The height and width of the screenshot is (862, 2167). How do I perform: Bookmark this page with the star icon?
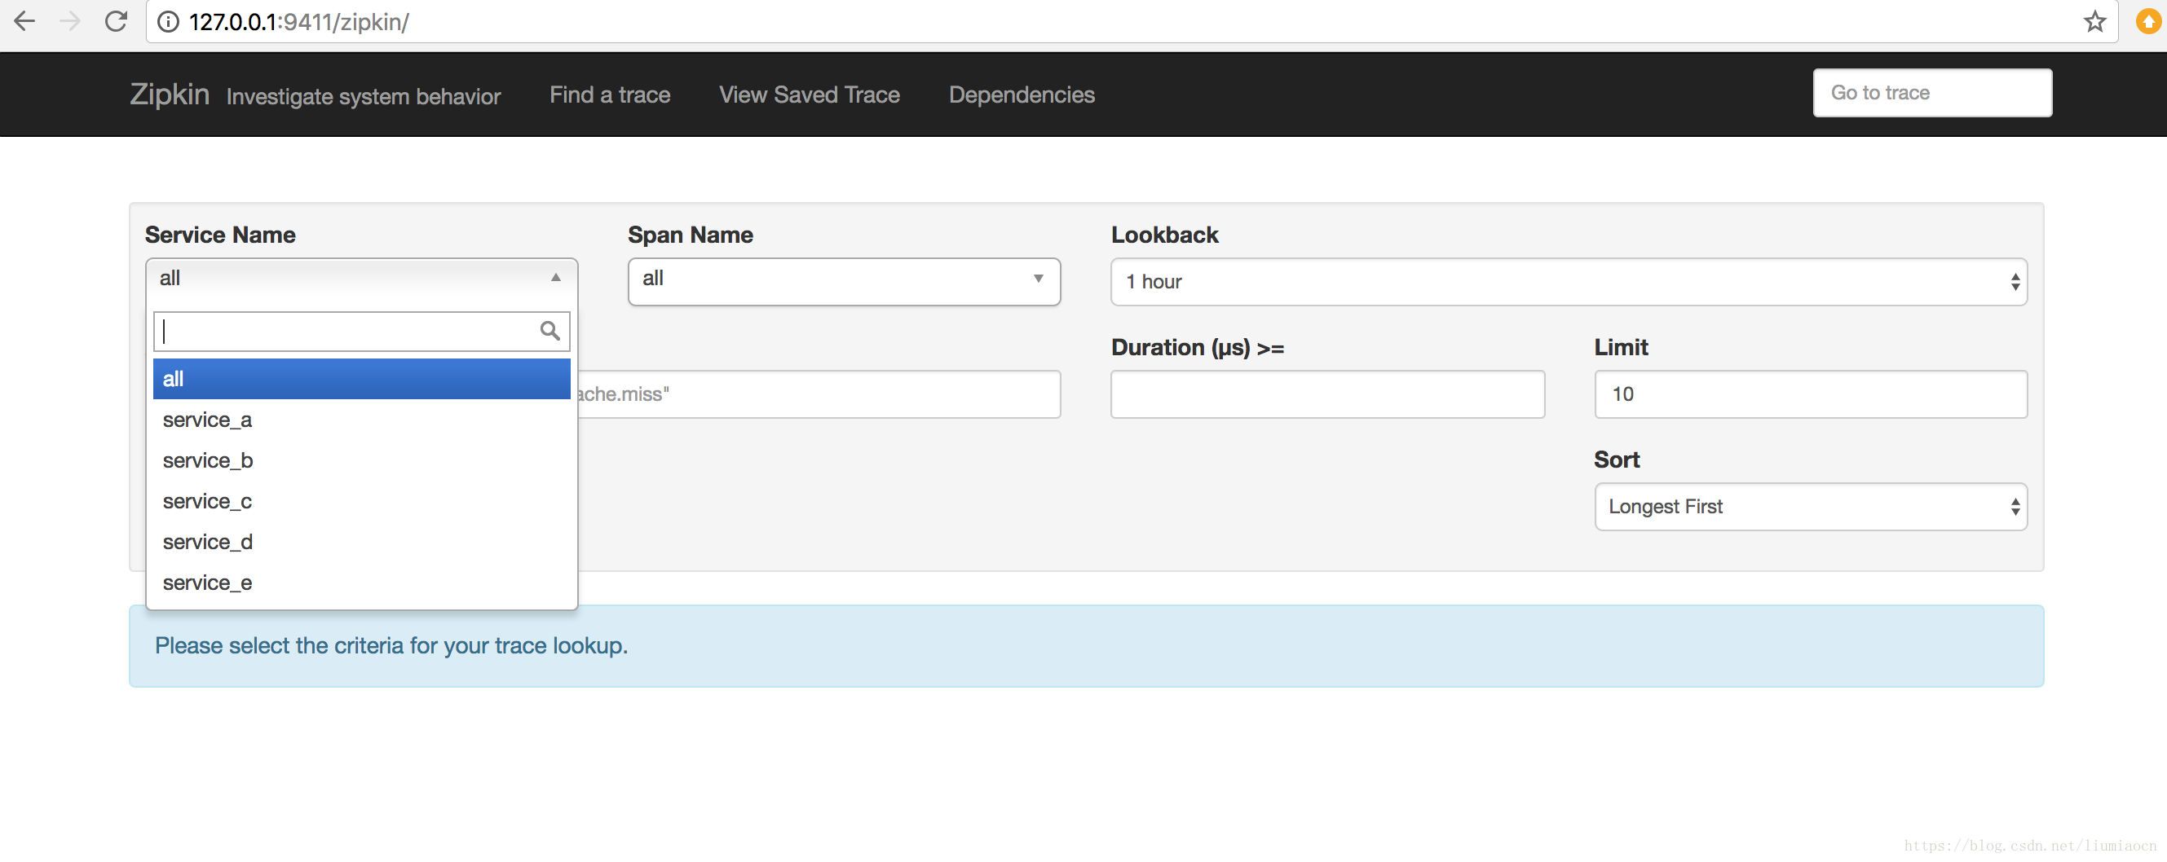click(x=2094, y=21)
